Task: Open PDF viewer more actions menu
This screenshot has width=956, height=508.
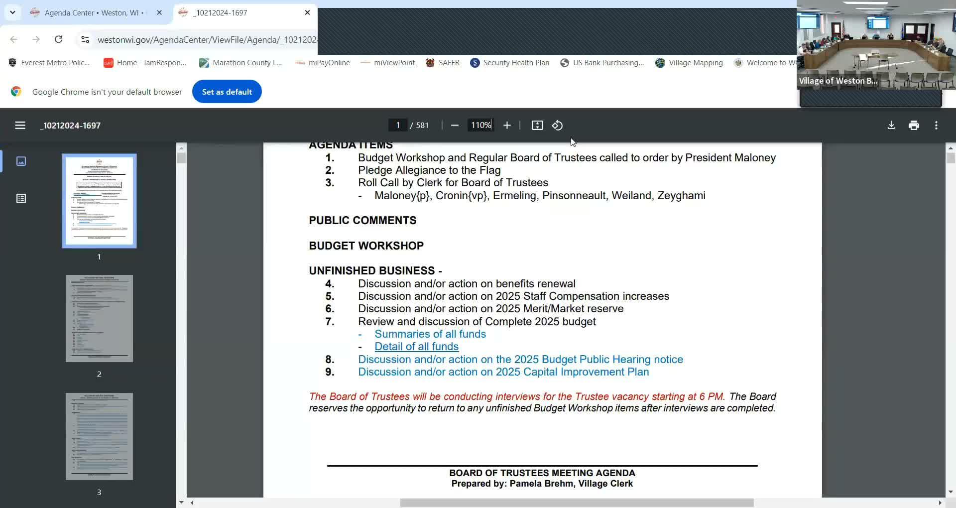Action: coord(936,126)
